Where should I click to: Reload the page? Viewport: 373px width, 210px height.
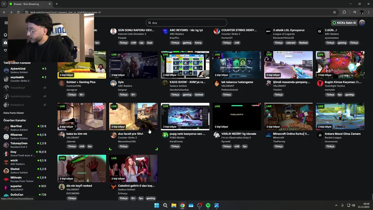pyautogui.click(x=18, y=12)
